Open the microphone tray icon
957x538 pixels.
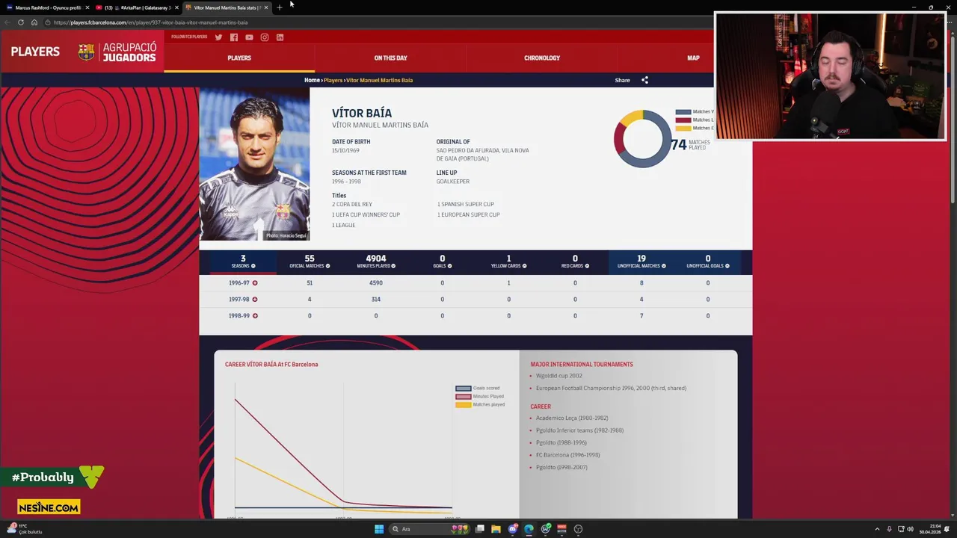coord(888,529)
